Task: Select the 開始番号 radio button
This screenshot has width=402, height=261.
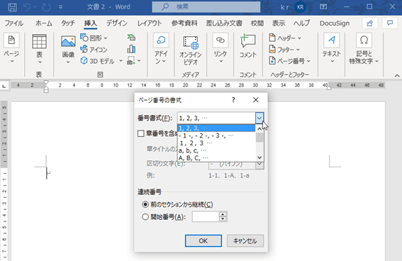Action: [145, 217]
